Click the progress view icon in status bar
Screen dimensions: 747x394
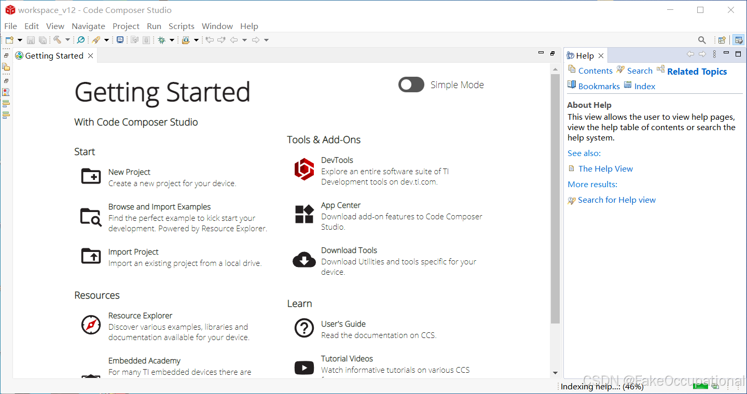[715, 386]
